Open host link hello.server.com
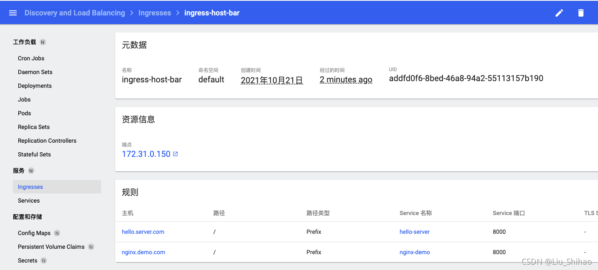Viewport: 598px width, 270px height. [143, 232]
